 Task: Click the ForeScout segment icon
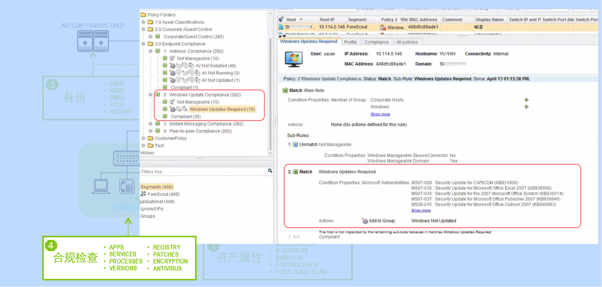[x=143, y=194]
